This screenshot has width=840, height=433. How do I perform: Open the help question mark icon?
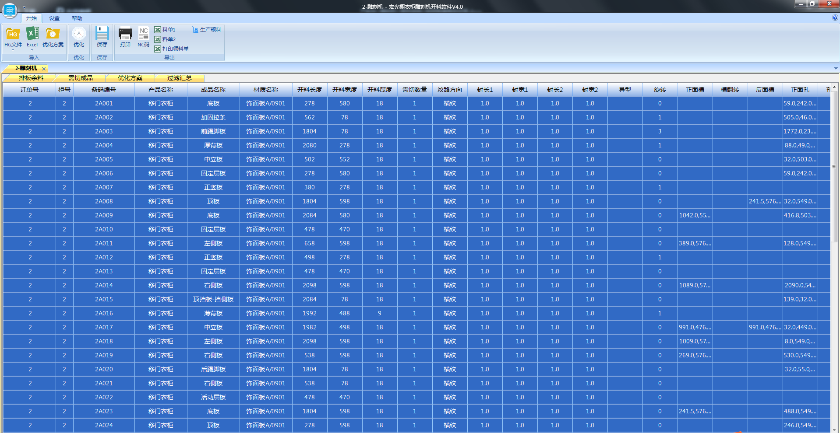(835, 18)
